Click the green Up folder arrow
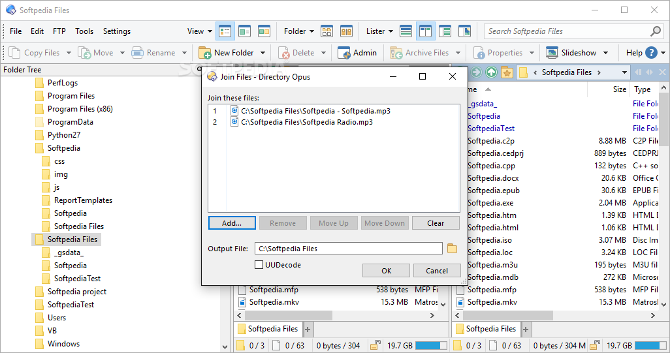Screen dimensions: 670x353 [x=491, y=72]
